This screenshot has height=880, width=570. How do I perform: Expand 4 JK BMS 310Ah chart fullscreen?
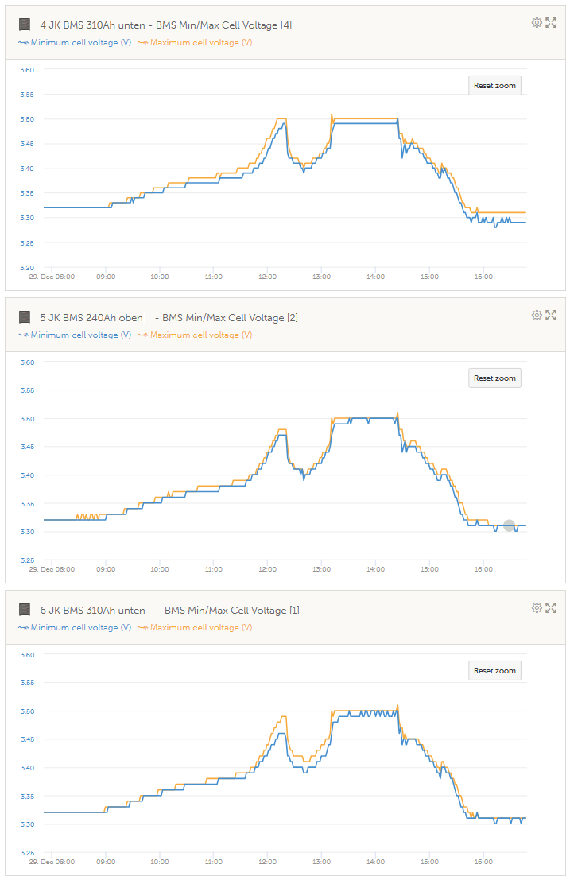pos(550,23)
